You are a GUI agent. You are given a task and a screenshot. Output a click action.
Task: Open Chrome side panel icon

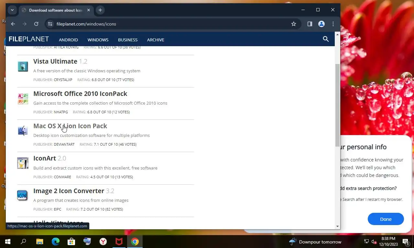pos(310,24)
